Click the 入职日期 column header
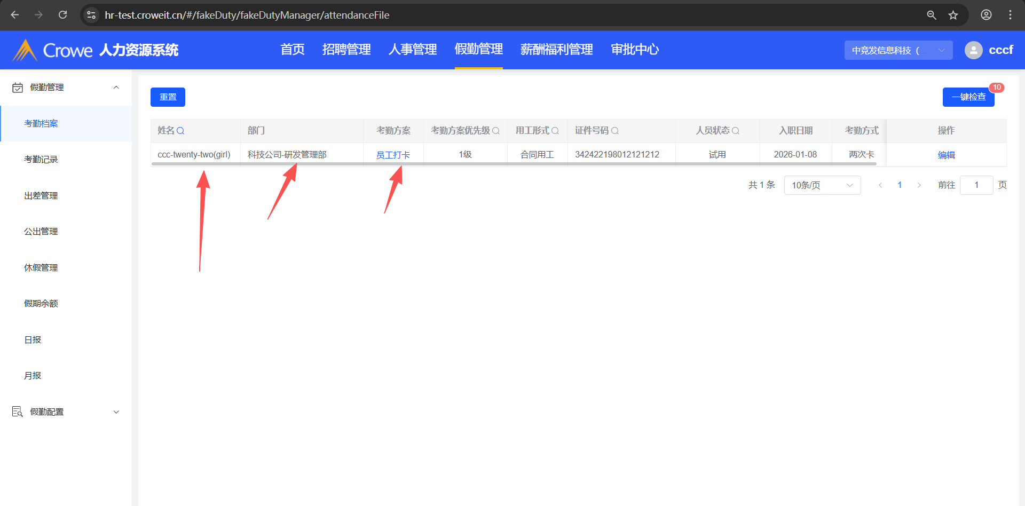The width and height of the screenshot is (1025, 506). pos(796,131)
